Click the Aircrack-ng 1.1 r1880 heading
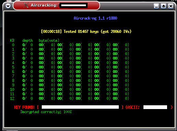This screenshot has height=131, width=177. pos(96,18)
